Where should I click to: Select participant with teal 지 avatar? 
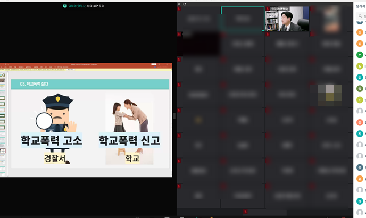tap(360, 133)
